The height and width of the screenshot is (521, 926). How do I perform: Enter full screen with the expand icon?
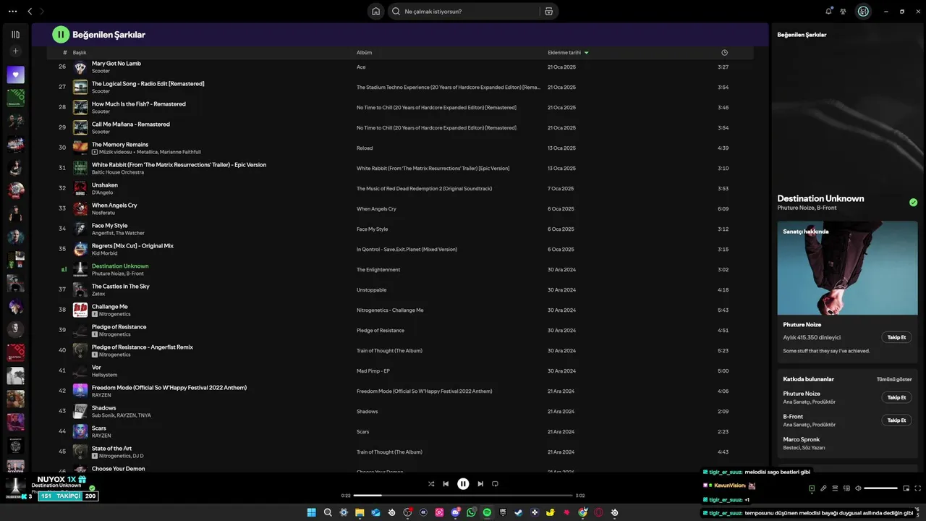click(918, 488)
